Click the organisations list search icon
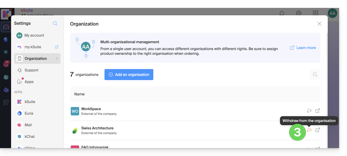This screenshot has width=347, height=156. click(x=315, y=75)
